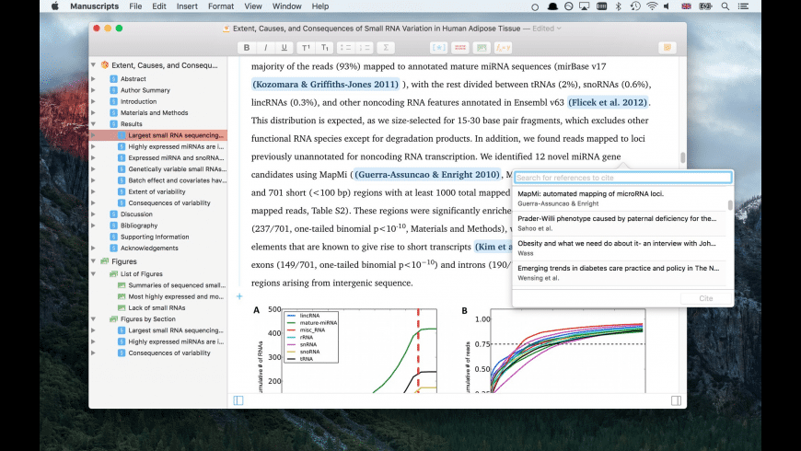Viewport: 801px width, 451px height.
Task: Insert an equation with the Sigma button
Action: tap(386, 48)
